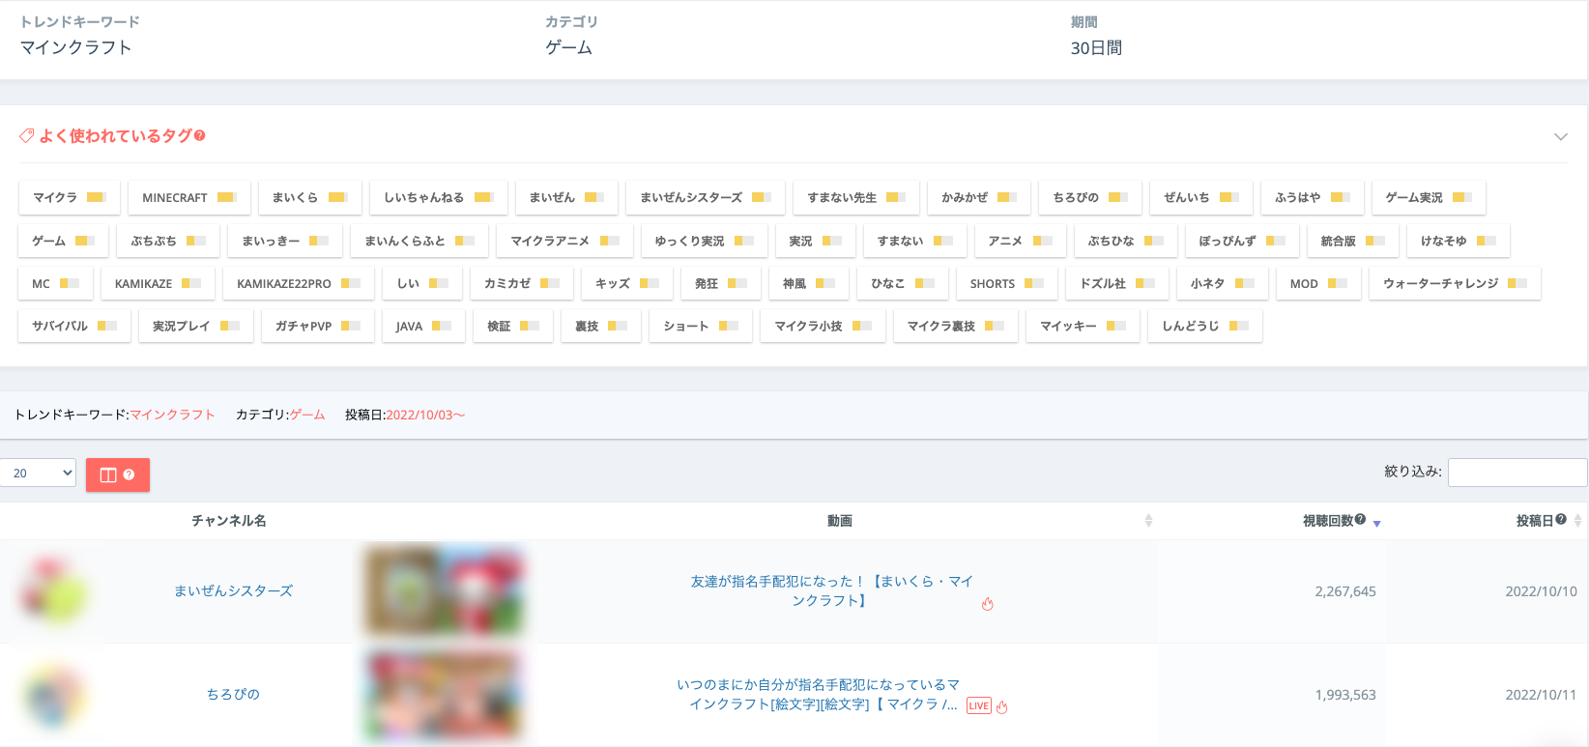Screen dimensions: 1589x747
Task: Click the column layout toggle button
Action: (117, 474)
